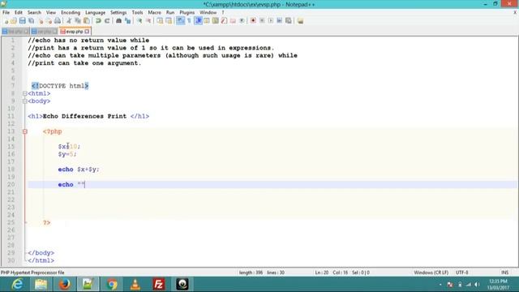Toggle the indent guide toolbar button
This screenshot has height=292, width=519.
pyautogui.click(x=198, y=21)
